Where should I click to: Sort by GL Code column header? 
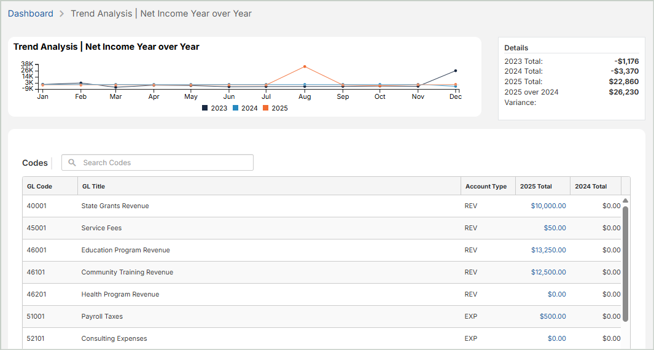pyautogui.click(x=39, y=186)
